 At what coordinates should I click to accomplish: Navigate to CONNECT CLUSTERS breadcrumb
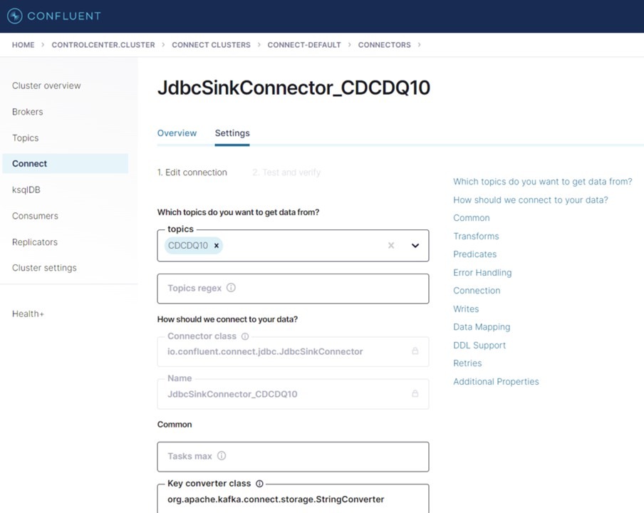211,44
